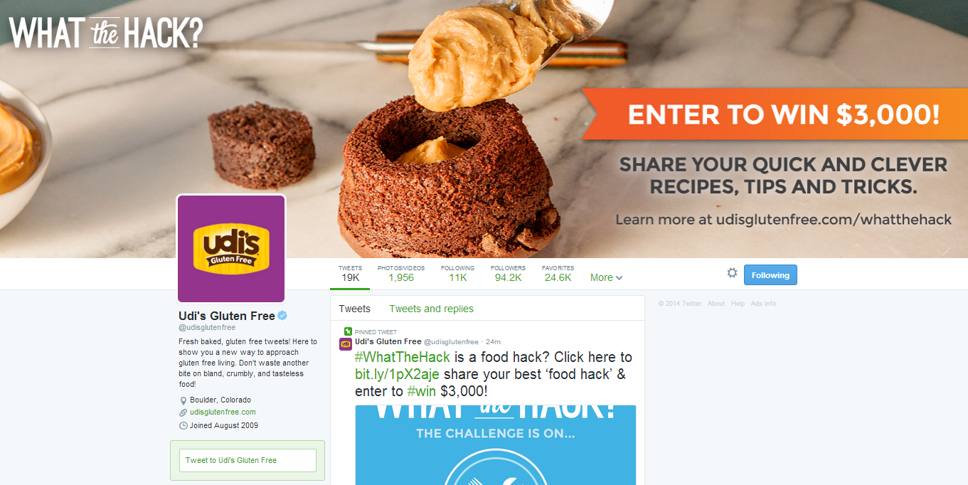Click the clock icon beside Joined August 2009
Viewport: 968px width, 485px height.
[x=184, y=425]
